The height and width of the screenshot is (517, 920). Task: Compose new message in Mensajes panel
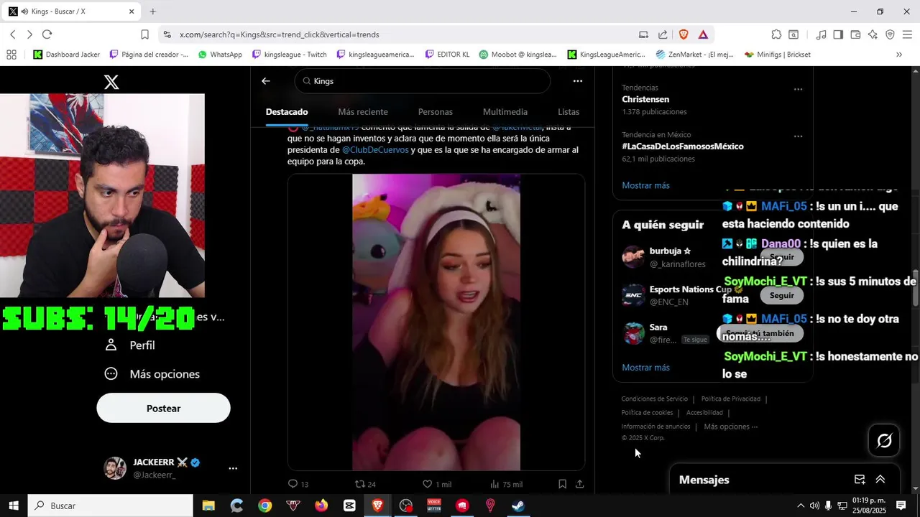[860, 480]
